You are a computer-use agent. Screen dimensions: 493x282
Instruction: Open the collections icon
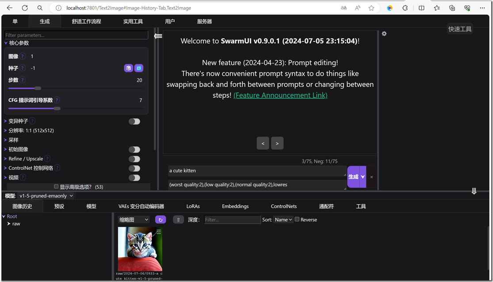pos(452,8)
